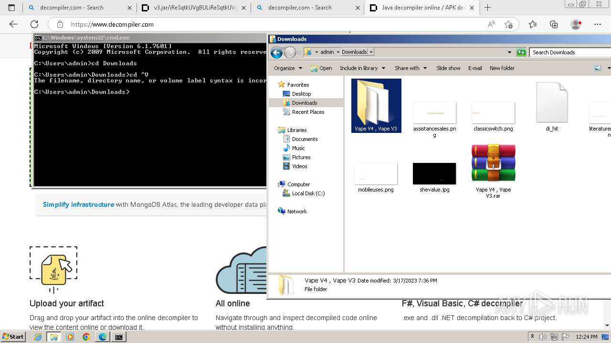
Task: Click the admin breadcrumb in address bar
Action: (327, 52)
